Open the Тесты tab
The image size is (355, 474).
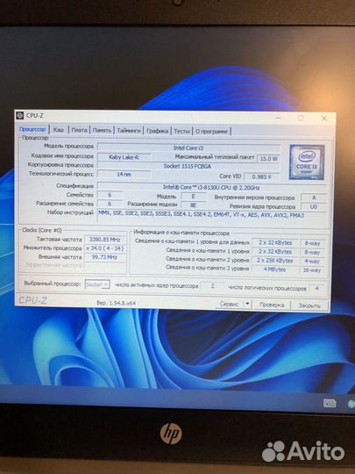182,132
